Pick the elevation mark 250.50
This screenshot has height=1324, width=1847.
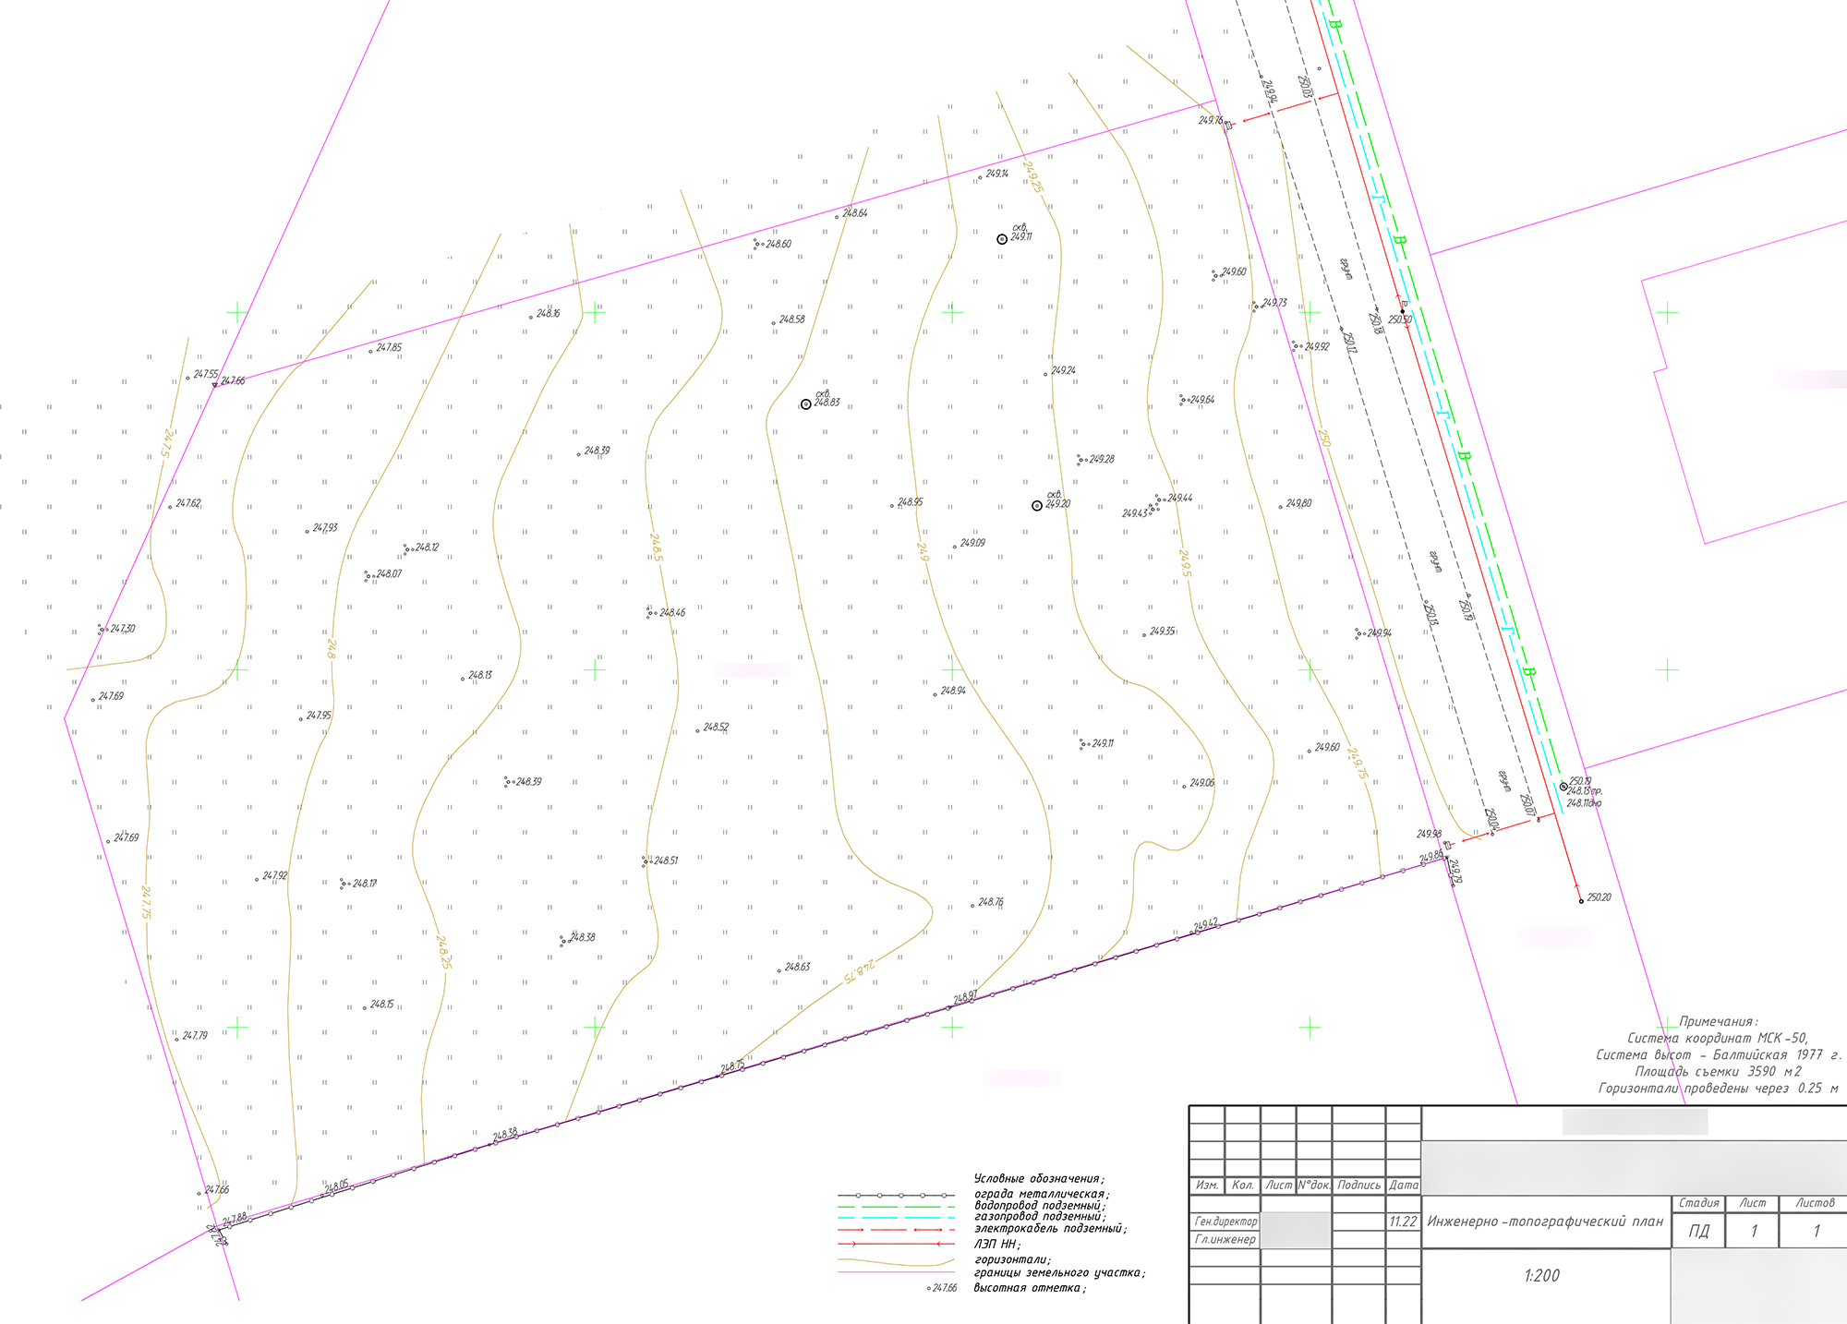click(1400, 320)
